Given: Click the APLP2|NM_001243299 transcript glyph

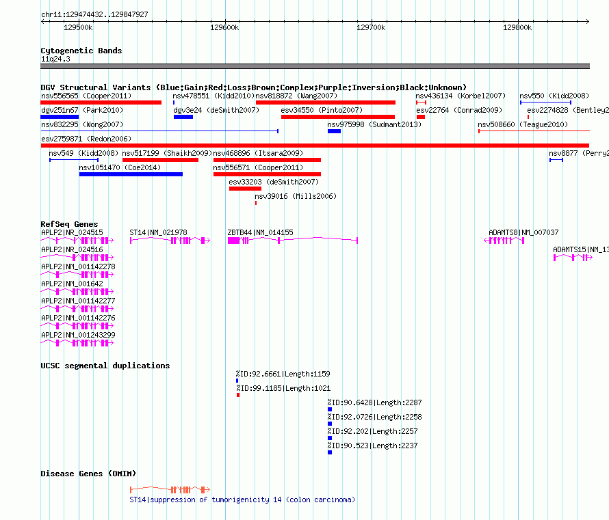Looking at the screenshot, I should (77, 343).
